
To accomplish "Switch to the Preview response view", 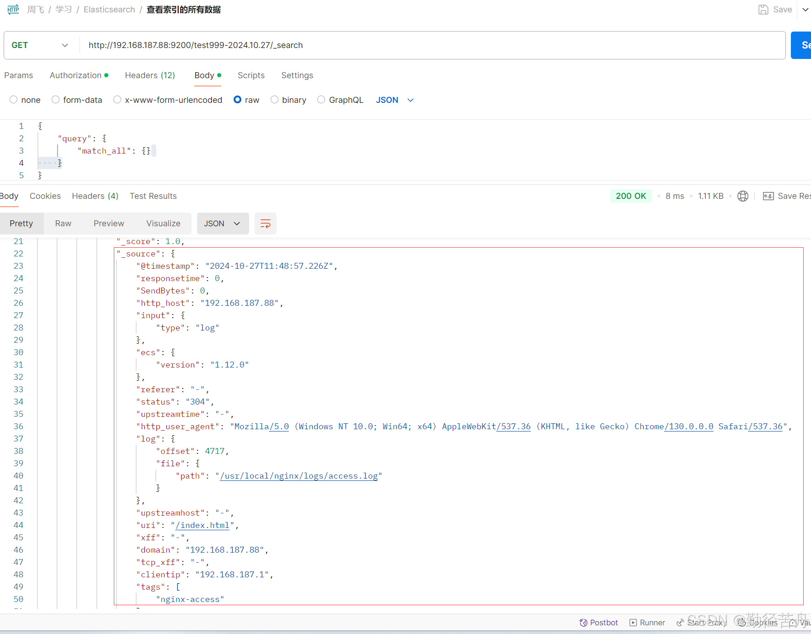I will pos(109,224).
